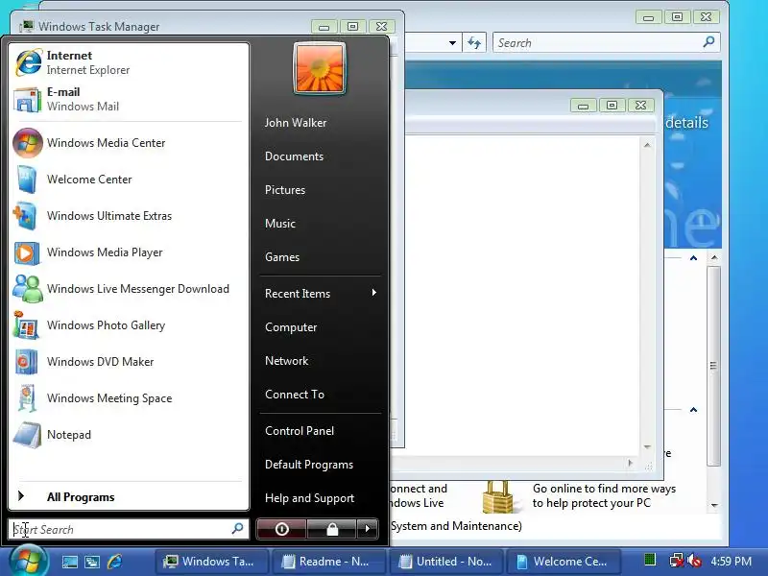Open Windows Media Center icon
The height and width of the screenshot is (576, 768).
pyautogui.click(x=28, y=143)
